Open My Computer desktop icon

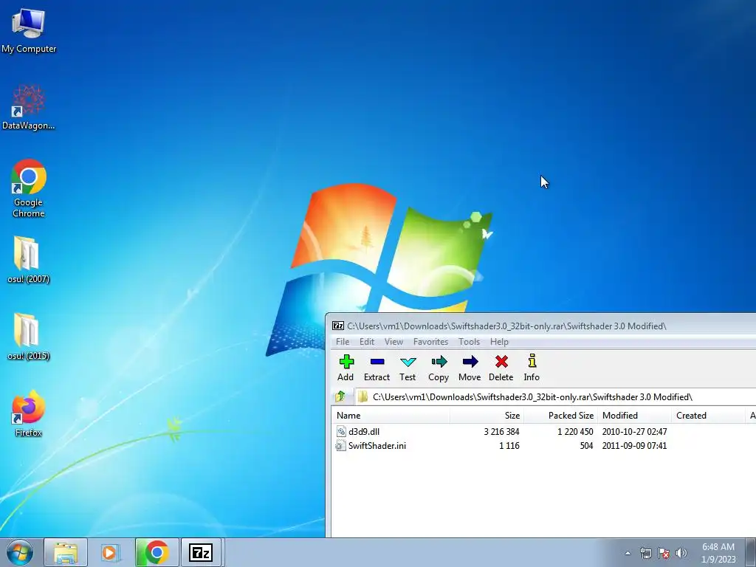[x=29, y=30]
